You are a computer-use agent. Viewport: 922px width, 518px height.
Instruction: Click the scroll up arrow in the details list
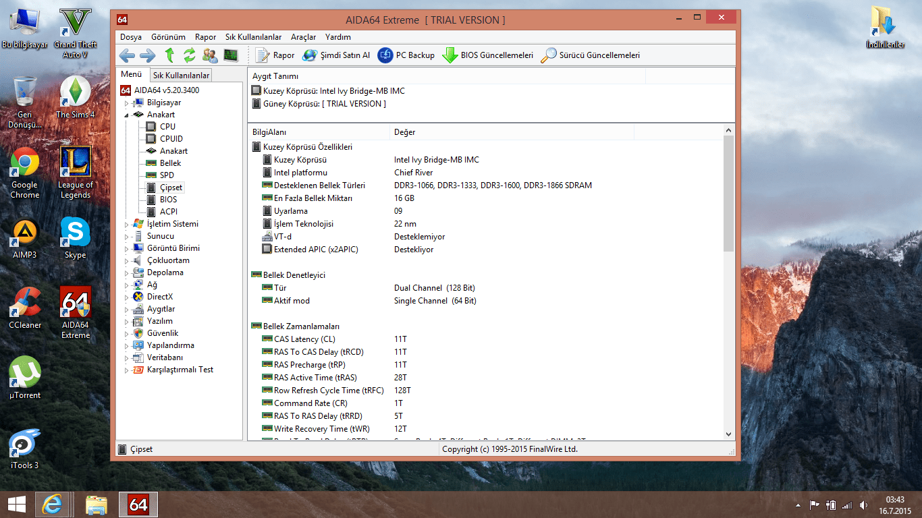(729, 130)
